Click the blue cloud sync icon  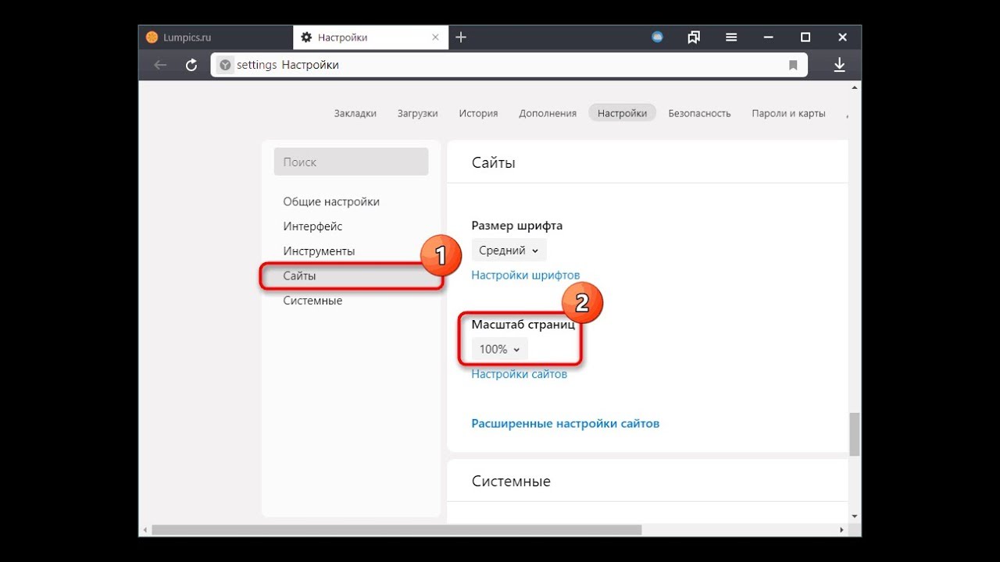(x=657, y=37)
